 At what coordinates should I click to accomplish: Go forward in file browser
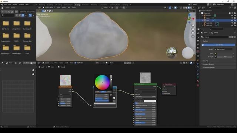coord(6,12)
